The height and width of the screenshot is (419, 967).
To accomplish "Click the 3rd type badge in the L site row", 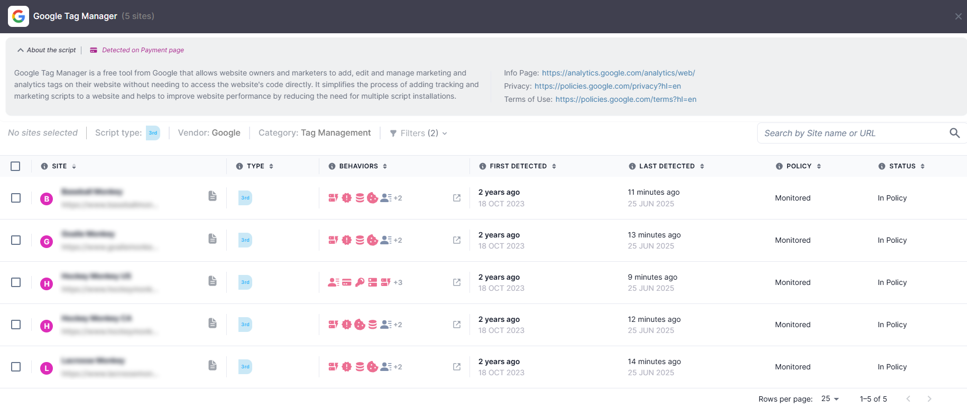I will click(245, 367).
